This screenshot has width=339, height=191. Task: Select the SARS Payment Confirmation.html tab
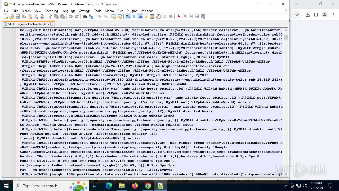pos(29,24)
